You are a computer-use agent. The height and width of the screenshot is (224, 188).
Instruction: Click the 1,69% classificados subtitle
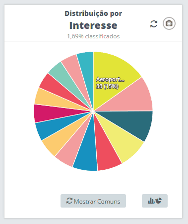pyautogui.click(x=93, y=36)
